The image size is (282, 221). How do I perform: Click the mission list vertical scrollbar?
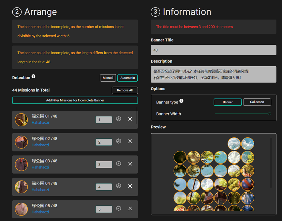[x=136, y=116]
